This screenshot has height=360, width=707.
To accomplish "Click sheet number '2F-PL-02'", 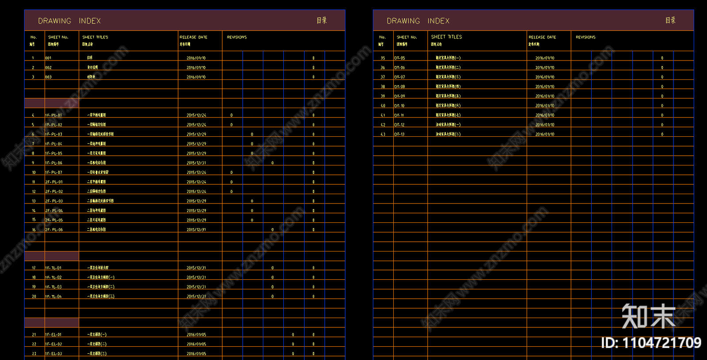I will [x=54, y=191].
